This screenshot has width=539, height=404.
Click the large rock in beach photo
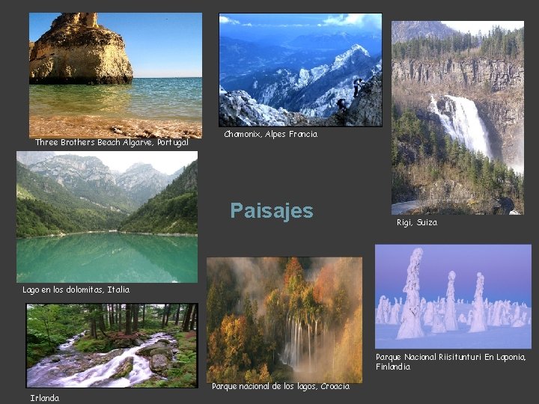81,49
